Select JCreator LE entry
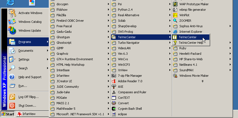The width and height of the screenshot is (238, 118). (x=80, y=81)
